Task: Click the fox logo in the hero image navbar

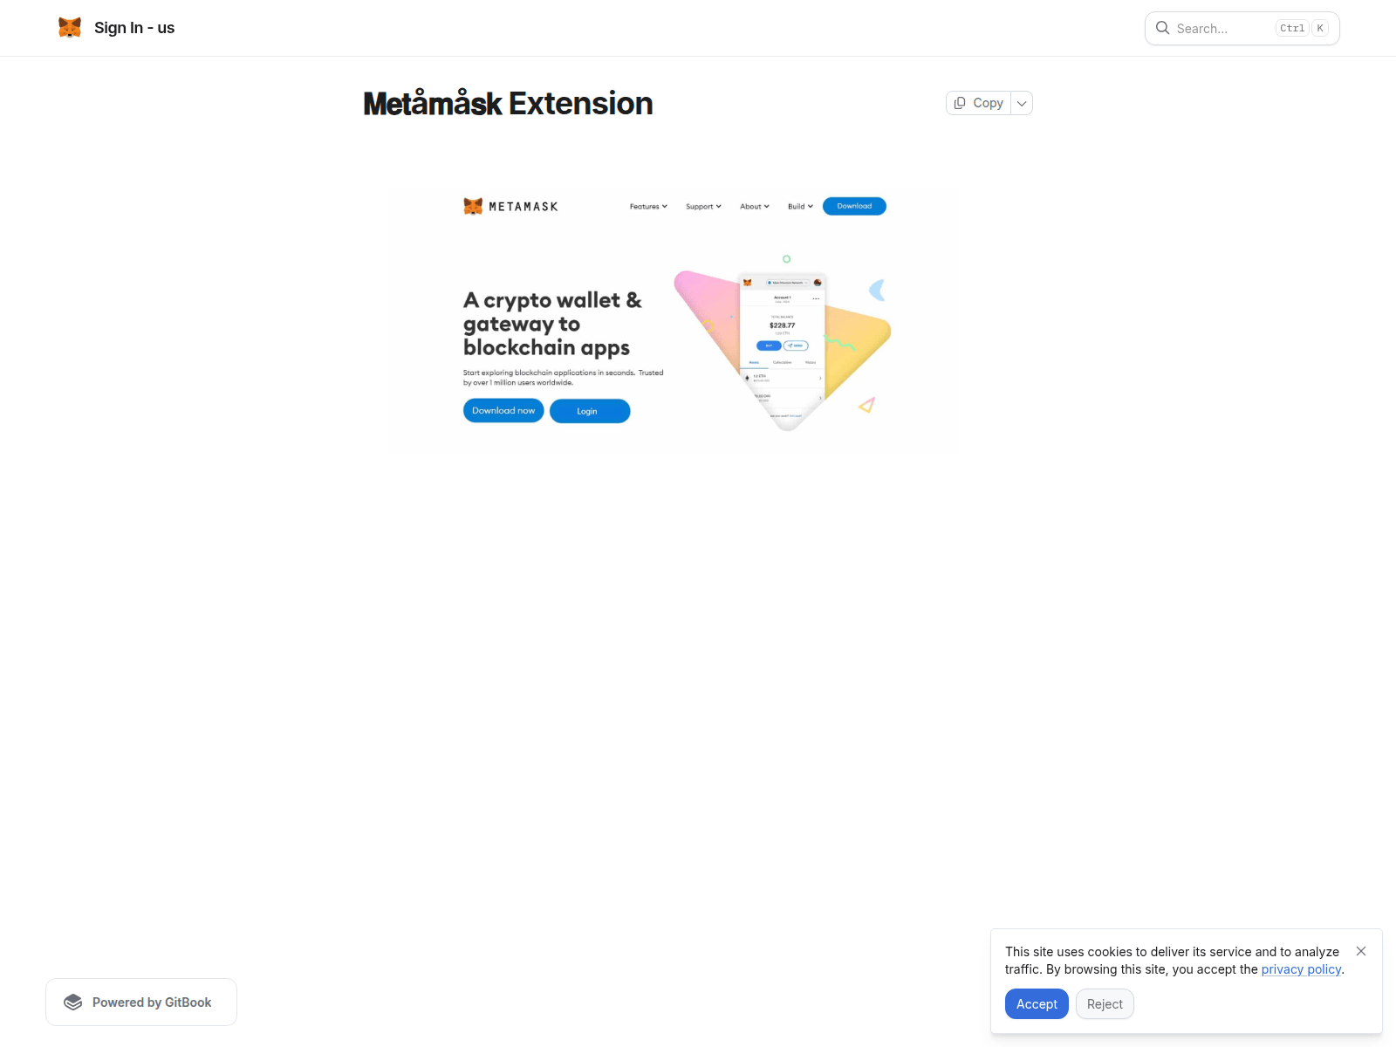Action: (x=474, y=206)
